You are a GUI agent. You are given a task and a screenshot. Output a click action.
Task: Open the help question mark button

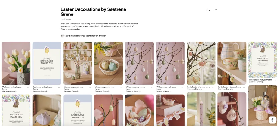[273, 120]
